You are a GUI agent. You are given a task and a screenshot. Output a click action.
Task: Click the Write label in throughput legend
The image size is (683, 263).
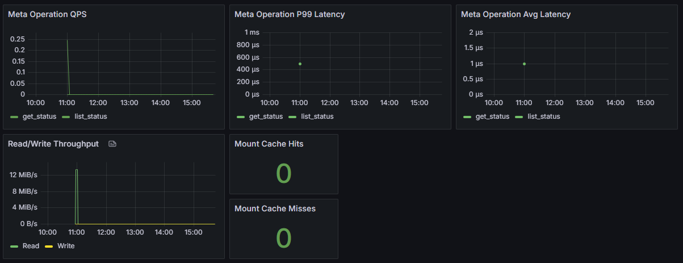click(66, 246)
